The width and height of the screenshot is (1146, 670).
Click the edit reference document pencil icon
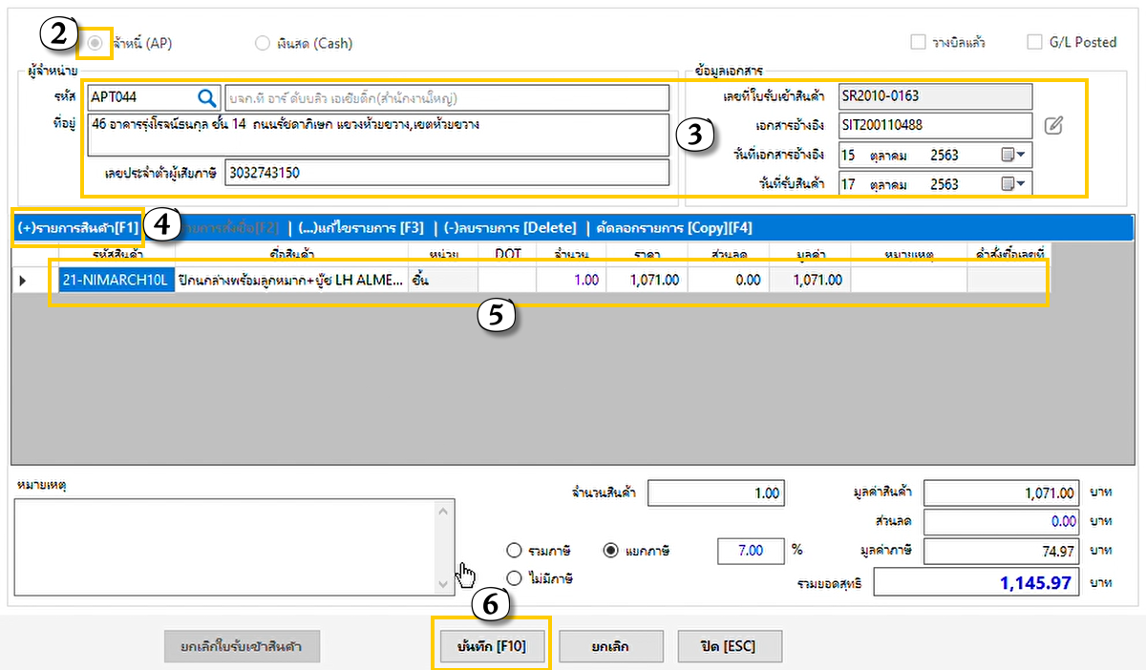point(1053,125)
